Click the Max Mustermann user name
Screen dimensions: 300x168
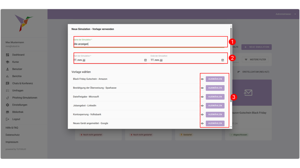(15, 43)
